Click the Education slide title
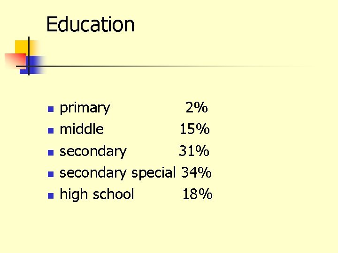 [x=90, y=24]
